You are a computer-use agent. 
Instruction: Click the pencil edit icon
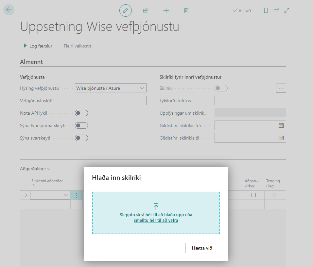click(125, 10)
